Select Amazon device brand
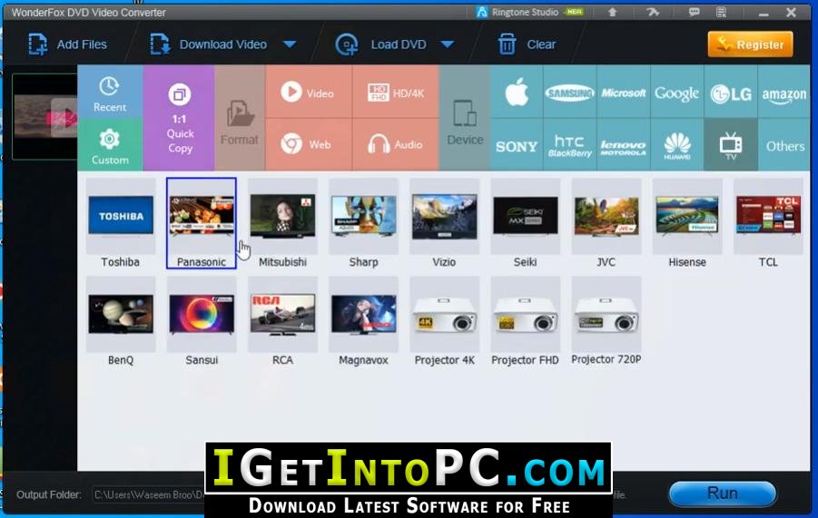The height and width of the screenshot is (518, 818). [x=784, y=93]
